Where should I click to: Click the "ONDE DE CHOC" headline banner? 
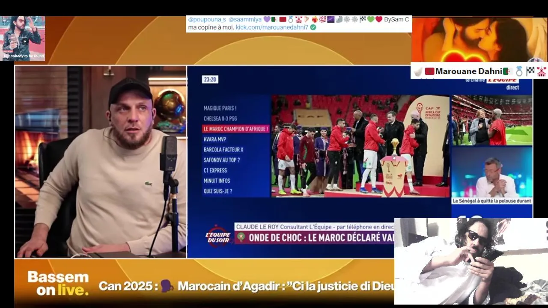point(314,238)
